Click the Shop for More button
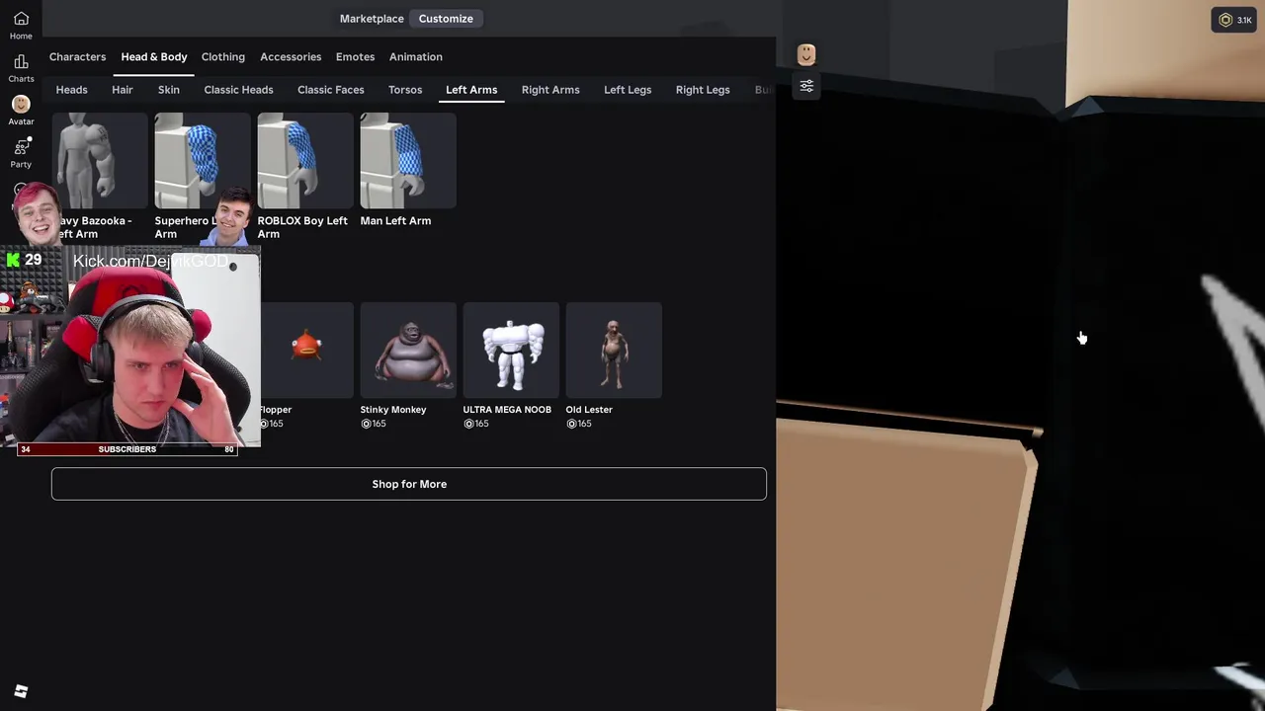This screenshot has width=1265, height=711. pyautogui.click(x=409, y=484)
